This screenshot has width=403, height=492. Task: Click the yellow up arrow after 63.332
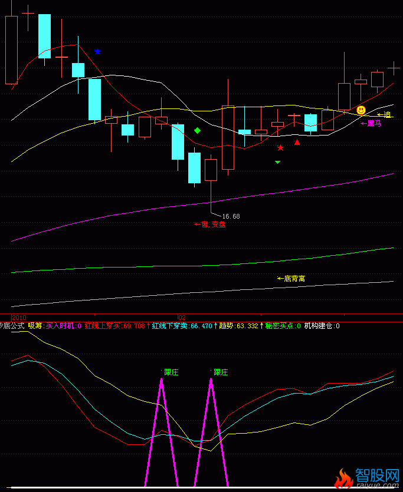(261, 326)
